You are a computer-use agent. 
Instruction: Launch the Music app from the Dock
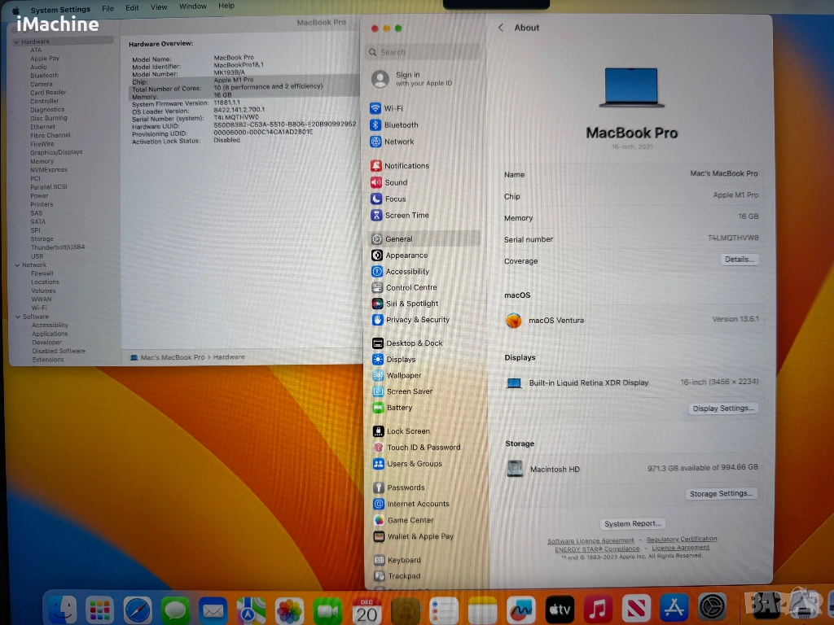598,609
